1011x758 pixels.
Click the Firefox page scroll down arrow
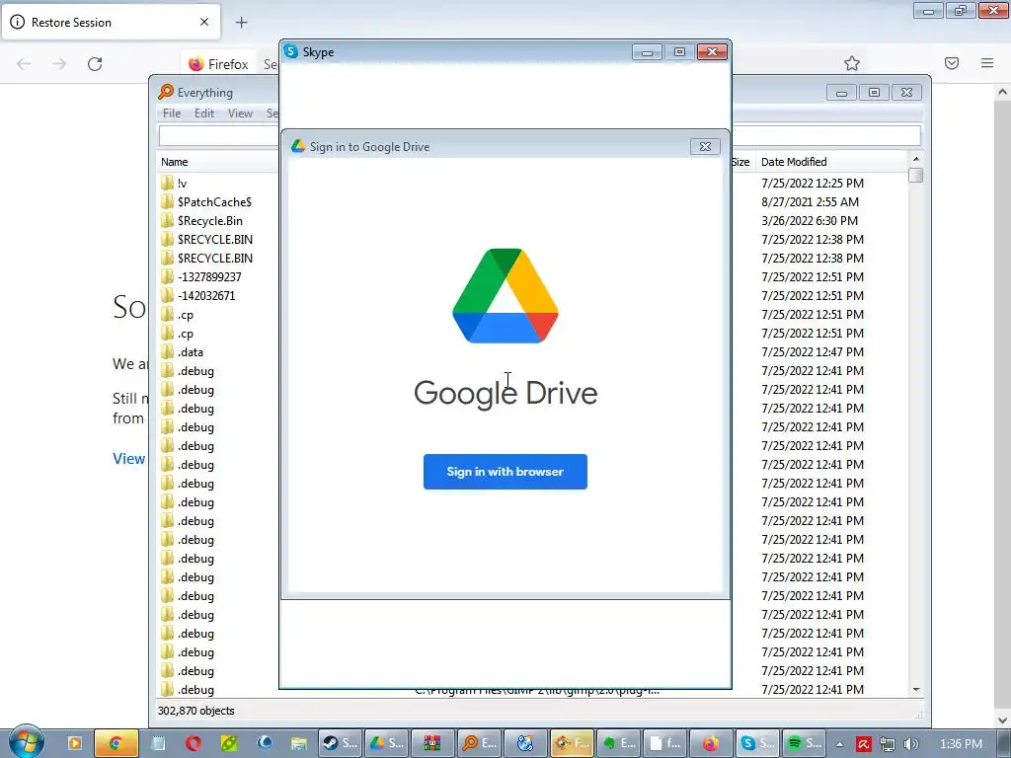pos(1002,720)
